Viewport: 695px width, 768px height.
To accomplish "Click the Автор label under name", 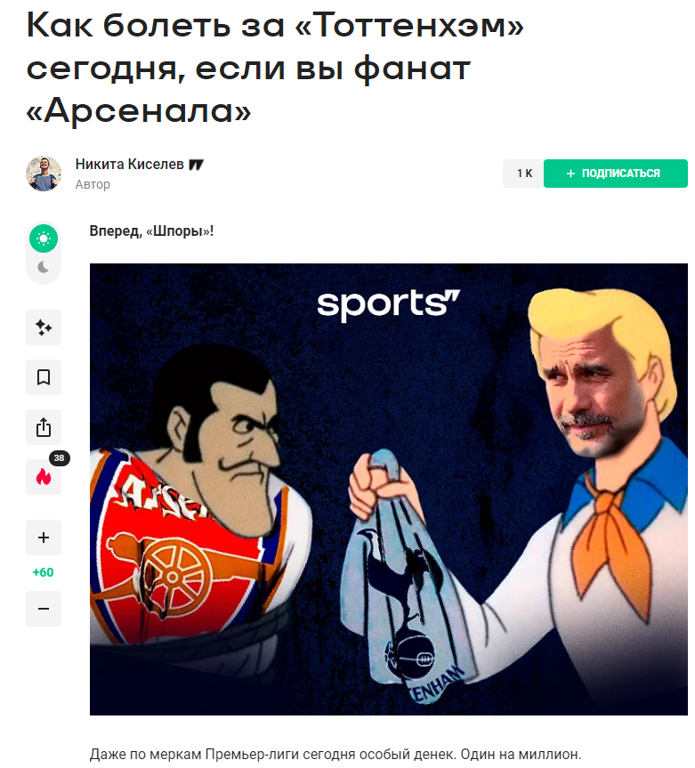I will coord(93,184).
